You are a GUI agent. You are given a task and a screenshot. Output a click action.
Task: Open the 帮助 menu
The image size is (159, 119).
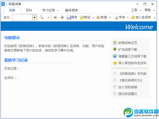point(148,10)
